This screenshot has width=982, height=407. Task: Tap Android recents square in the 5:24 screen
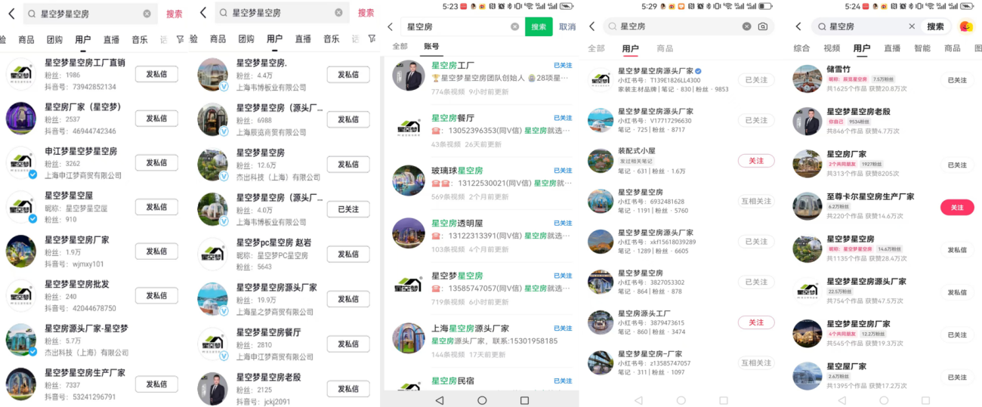click(926, 400)
